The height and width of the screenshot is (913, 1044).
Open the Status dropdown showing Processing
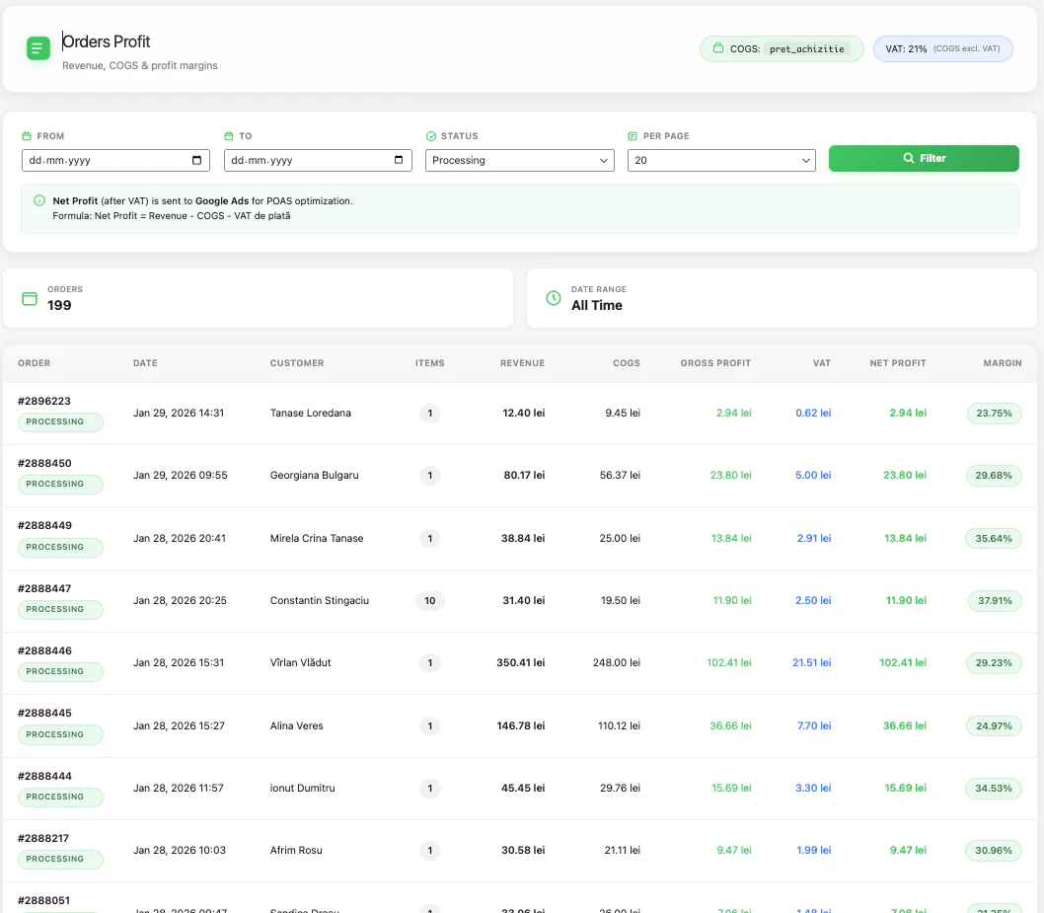pos(520,161)
